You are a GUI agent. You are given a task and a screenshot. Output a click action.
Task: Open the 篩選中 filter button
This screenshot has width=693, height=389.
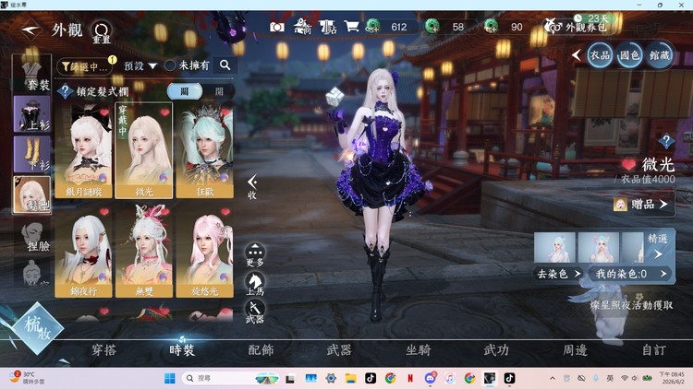pyautogui.click(x=85, y=66)
